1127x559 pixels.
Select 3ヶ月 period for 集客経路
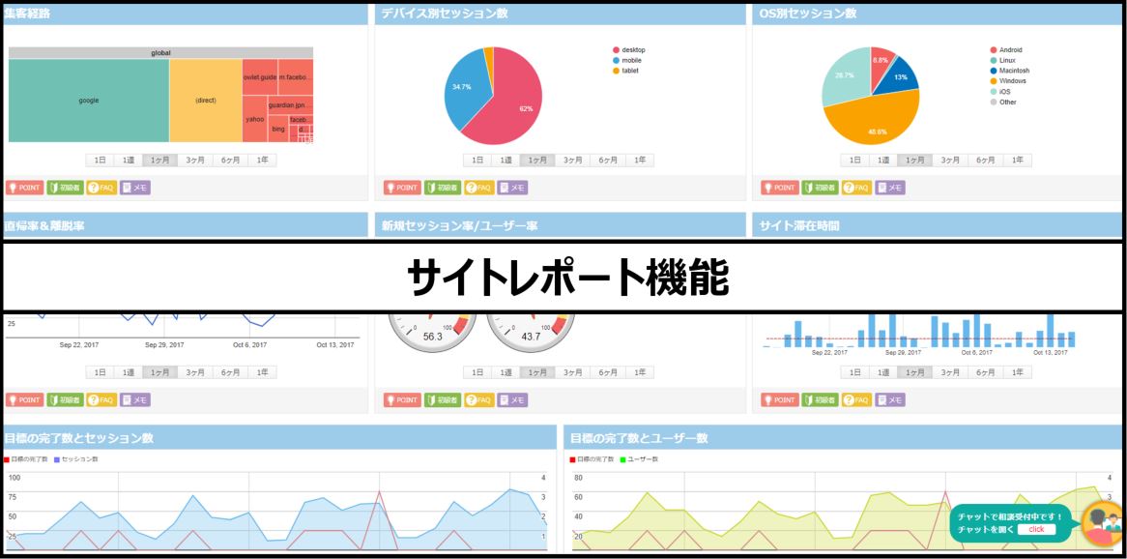point(195,161)
